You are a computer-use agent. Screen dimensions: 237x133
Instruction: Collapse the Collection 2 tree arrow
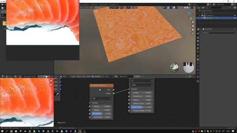(x=200, y=16)
